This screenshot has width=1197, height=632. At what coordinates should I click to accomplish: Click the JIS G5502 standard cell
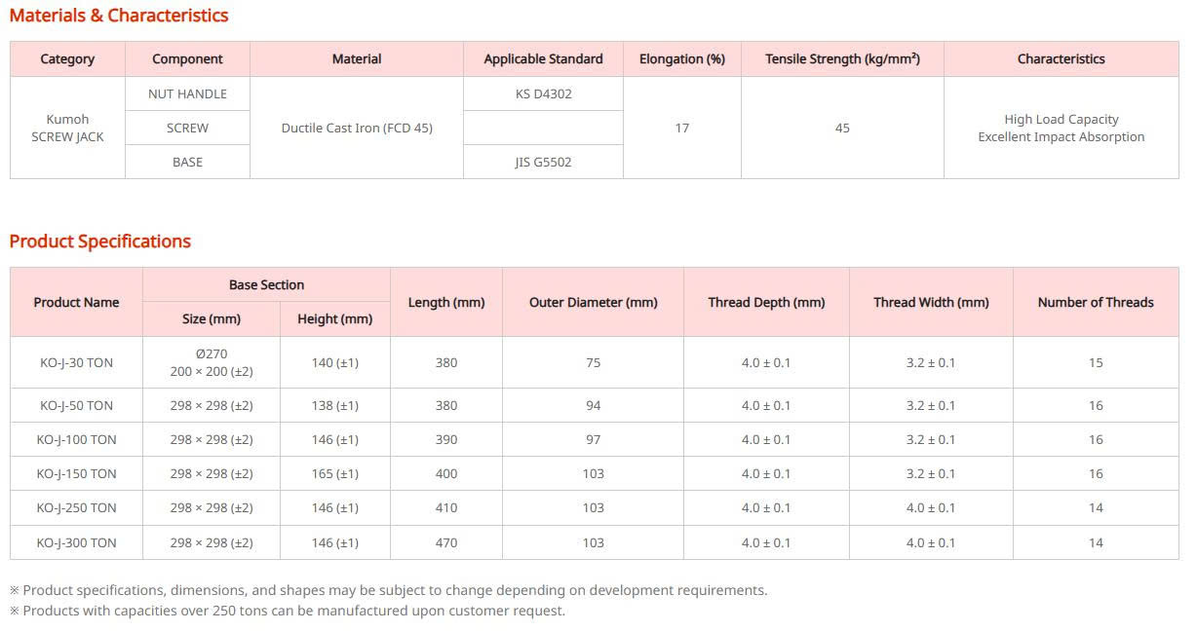coord(543,162)
